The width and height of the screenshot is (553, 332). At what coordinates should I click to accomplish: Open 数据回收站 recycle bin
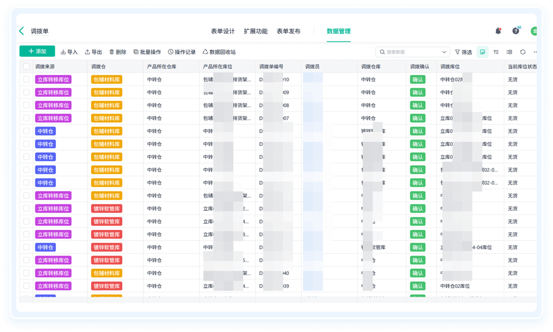(219, 52)
